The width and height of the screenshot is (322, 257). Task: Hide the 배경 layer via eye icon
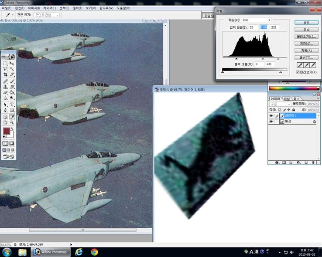(x=271, y=122)
